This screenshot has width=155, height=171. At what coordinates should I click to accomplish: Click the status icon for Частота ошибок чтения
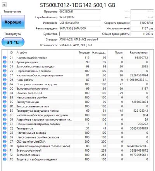5,57
